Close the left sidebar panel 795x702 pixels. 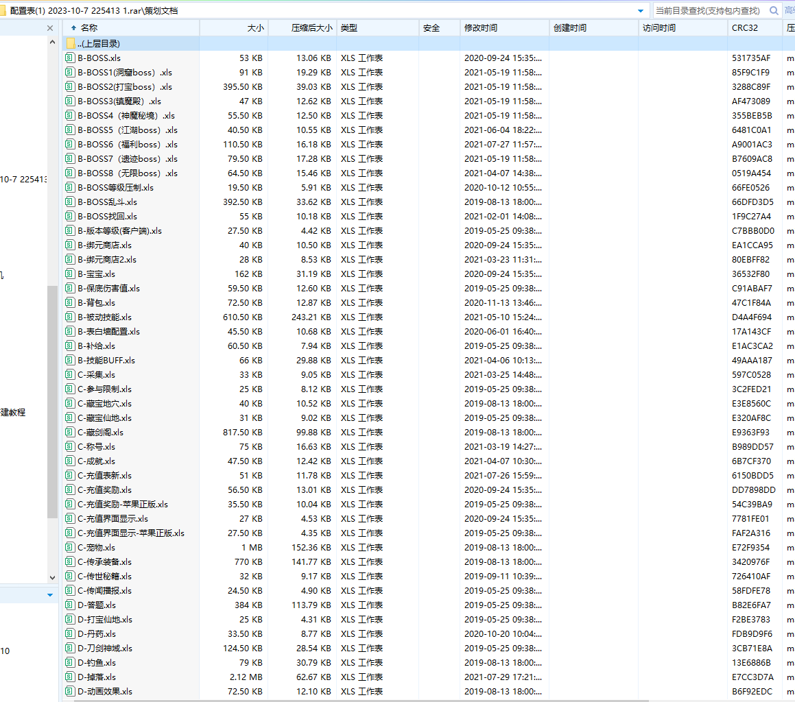click(50, 28)
